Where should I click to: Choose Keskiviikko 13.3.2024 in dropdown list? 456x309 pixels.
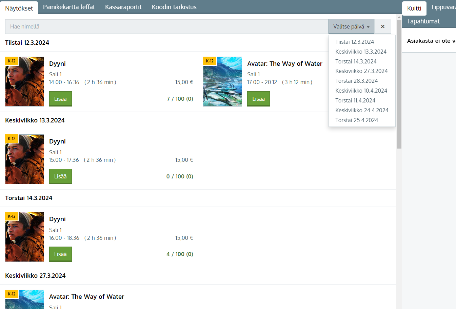click(361, 52)
